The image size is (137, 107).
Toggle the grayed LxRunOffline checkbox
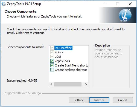click(x=52, y=48)
